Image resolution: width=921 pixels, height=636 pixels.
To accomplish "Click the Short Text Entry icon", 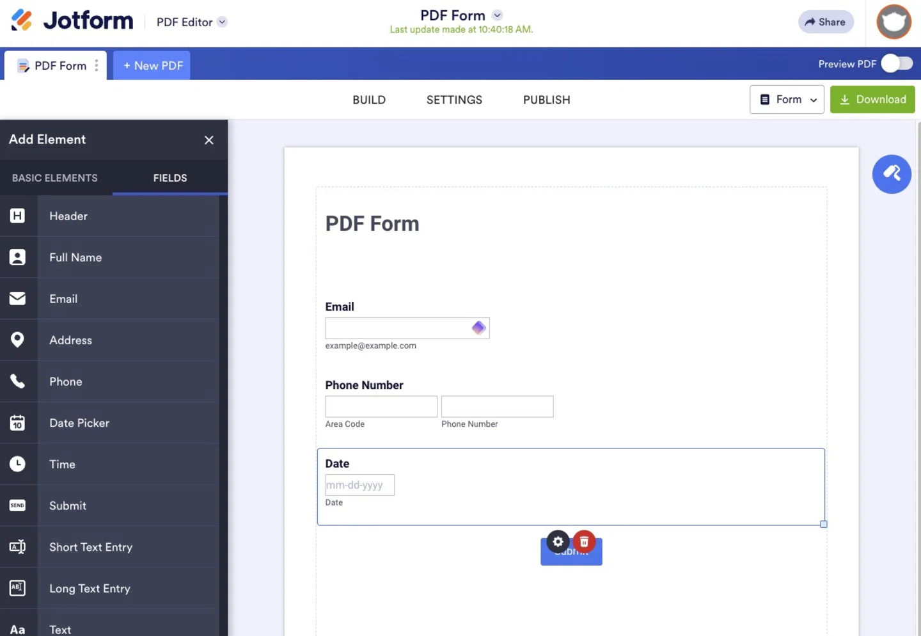I will click(x=18, y=547).
